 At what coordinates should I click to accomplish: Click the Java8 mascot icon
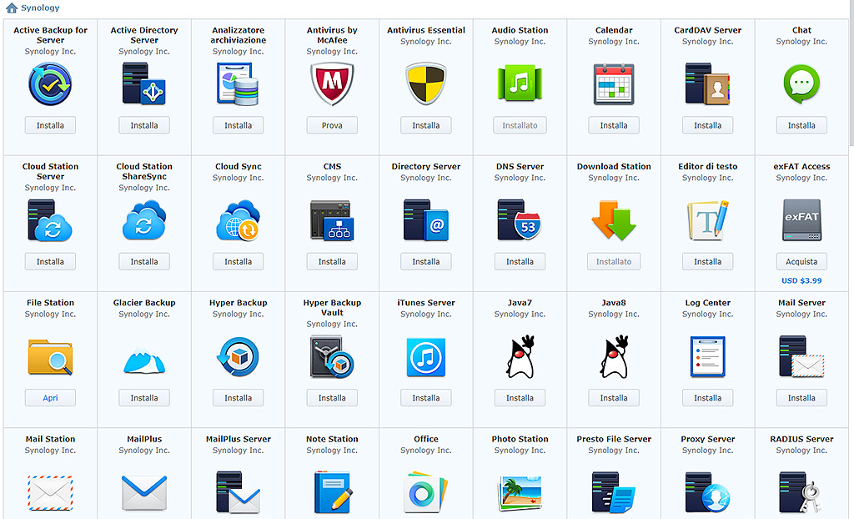(614, 357)
